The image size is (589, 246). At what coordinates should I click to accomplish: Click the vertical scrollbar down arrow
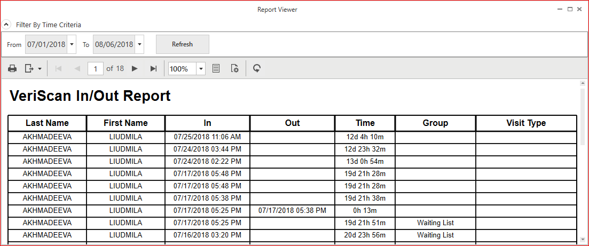583,239
